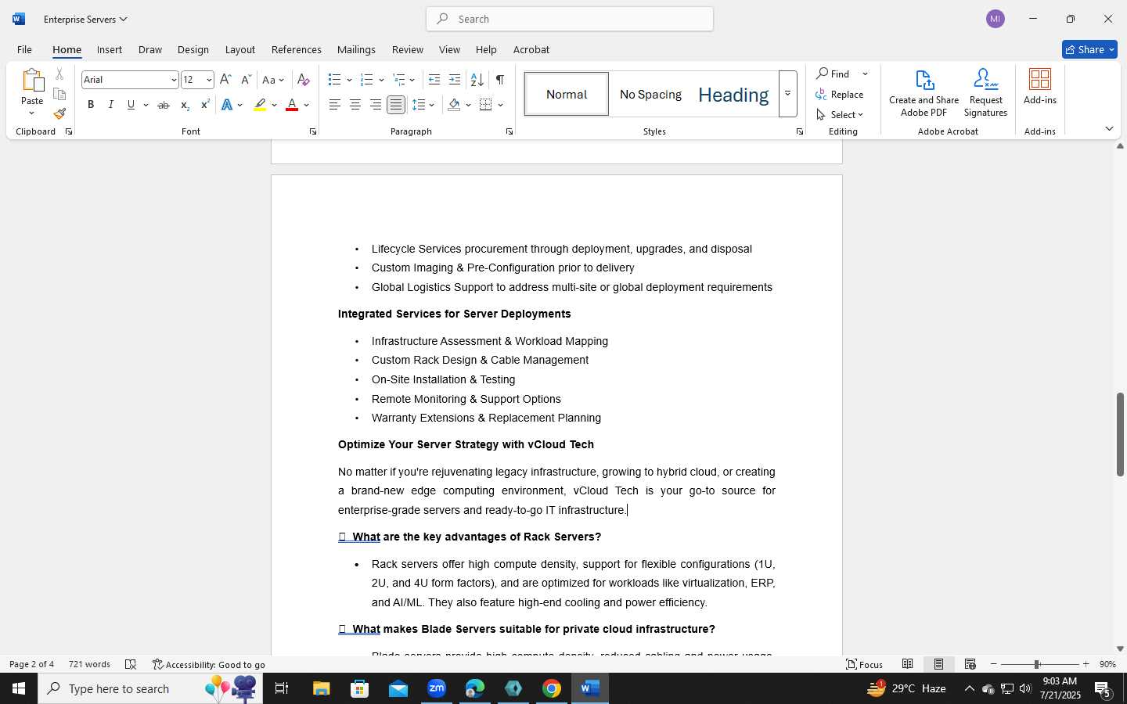Clear all formatting with the eraser icon
The height and width of the screenshot is (704, 1127).
pyautogui.click(x=304, y=80)
